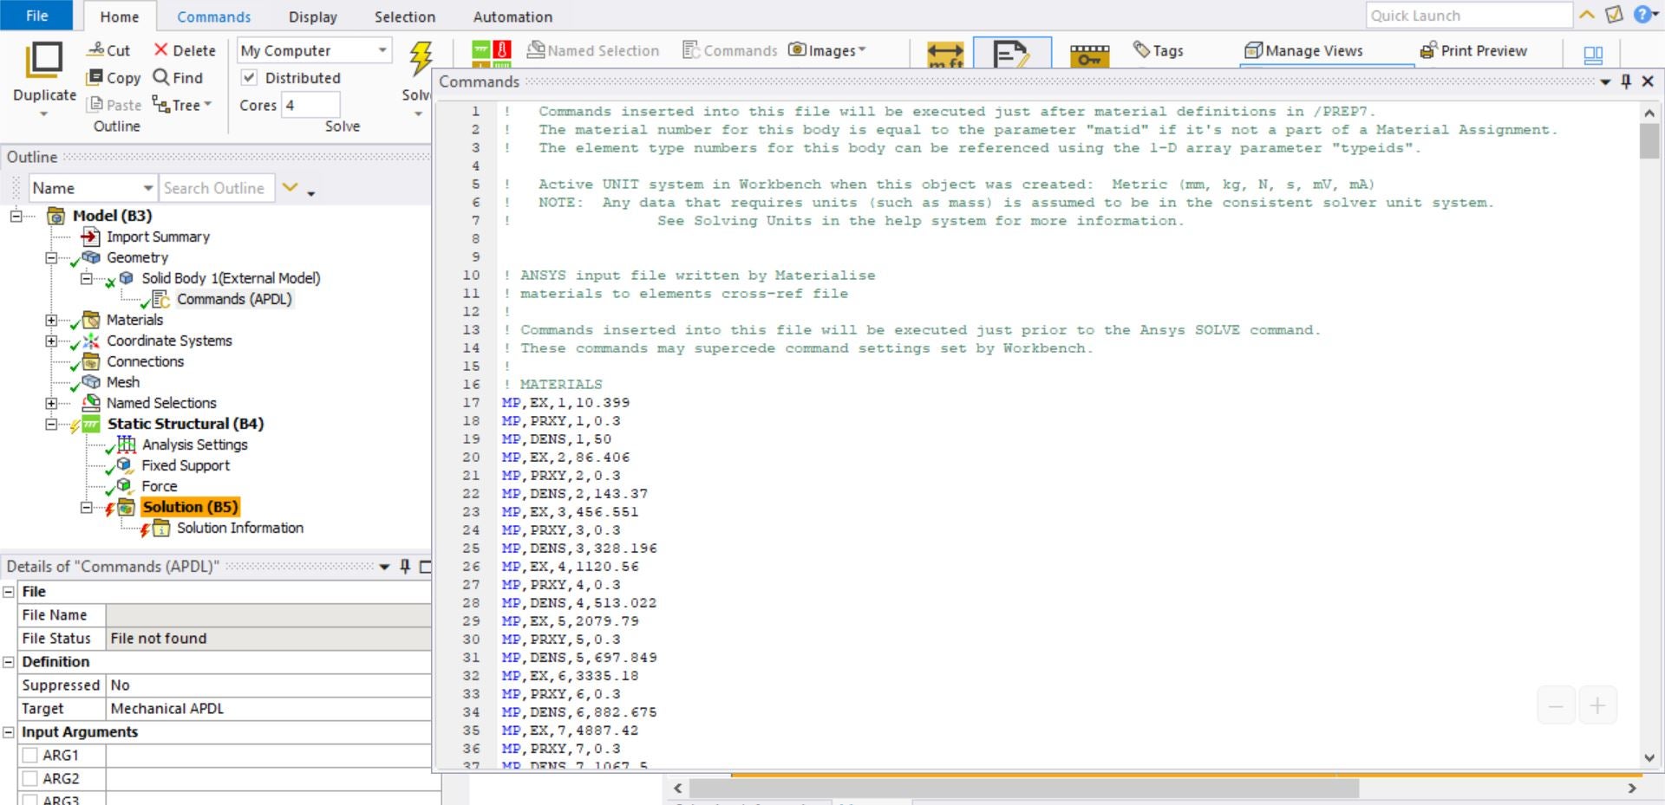The height and width of the screenshot is (805, 1665).
Task: Click the Delete button in the ribbon
Action: [185, 50]
